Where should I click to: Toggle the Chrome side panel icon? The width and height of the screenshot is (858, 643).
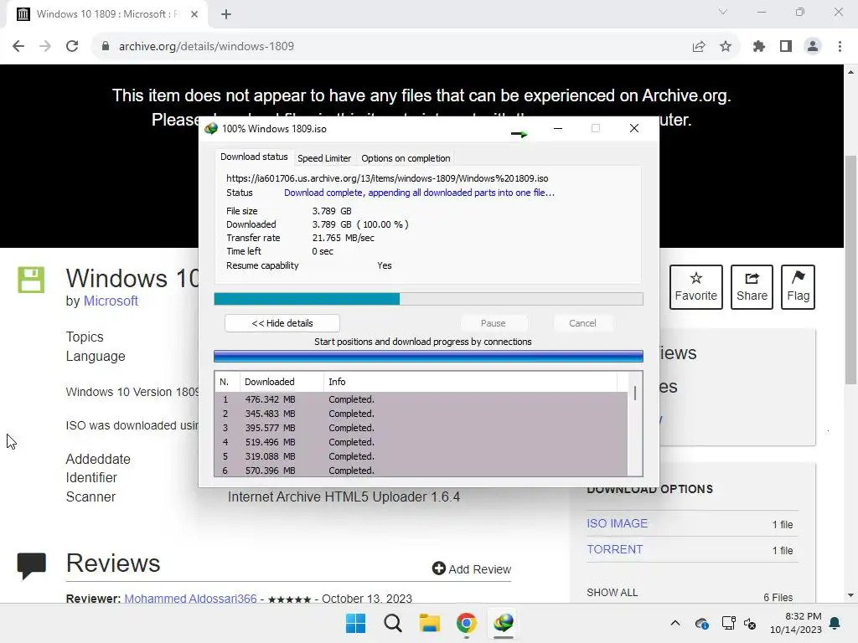click(x=786, y=47)
